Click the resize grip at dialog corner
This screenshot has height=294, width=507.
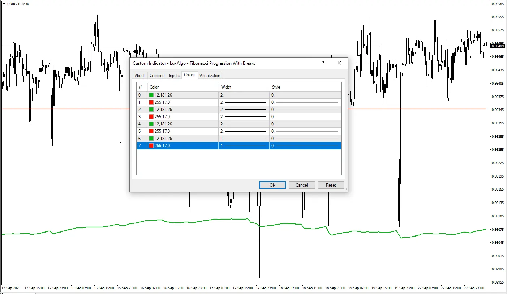(x=345, y=189)
